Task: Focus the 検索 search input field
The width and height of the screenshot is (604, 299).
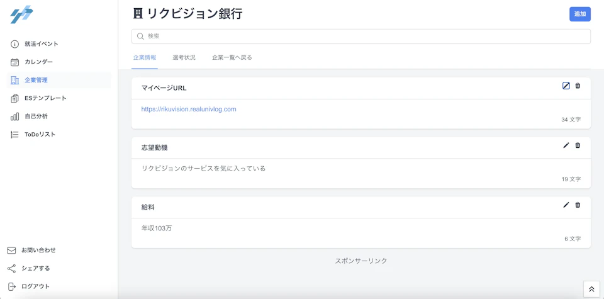Action: [361, 37]
